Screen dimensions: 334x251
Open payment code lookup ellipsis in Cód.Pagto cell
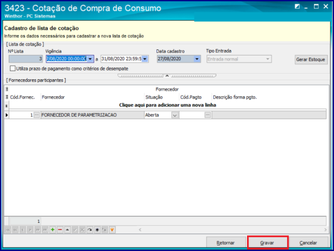(x=208, y=115)
